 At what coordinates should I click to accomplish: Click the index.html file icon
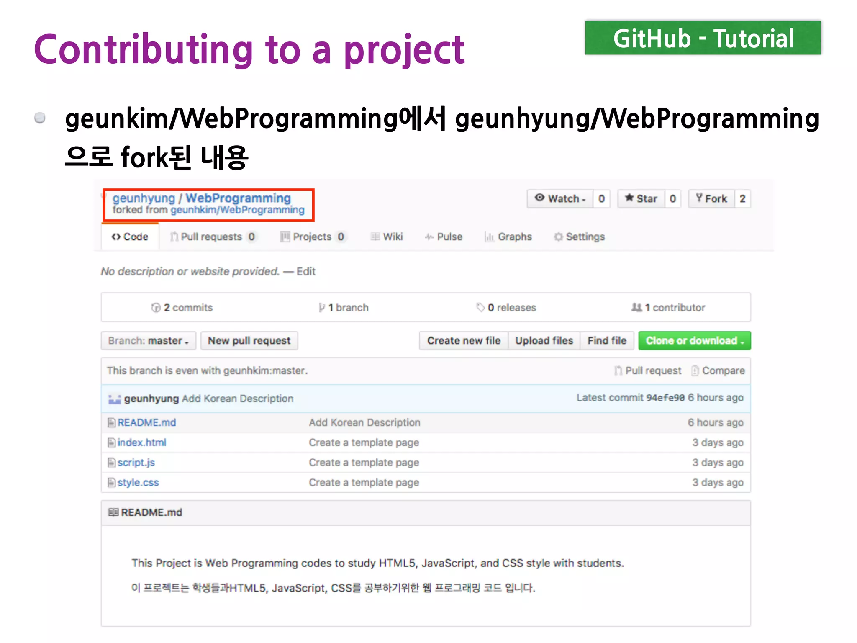pos(111,442)
